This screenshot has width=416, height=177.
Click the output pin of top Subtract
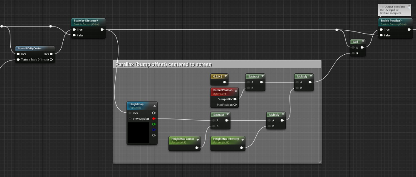[x=262, y=82]
